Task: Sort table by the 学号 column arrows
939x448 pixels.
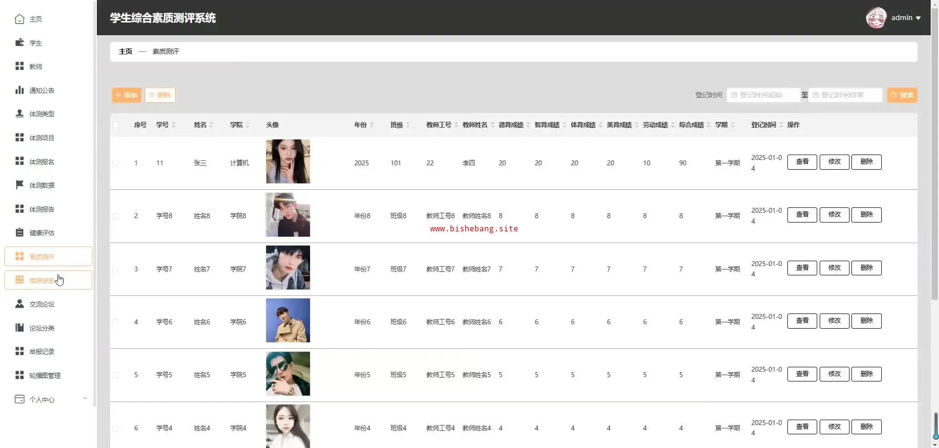Action: point(174,125)
